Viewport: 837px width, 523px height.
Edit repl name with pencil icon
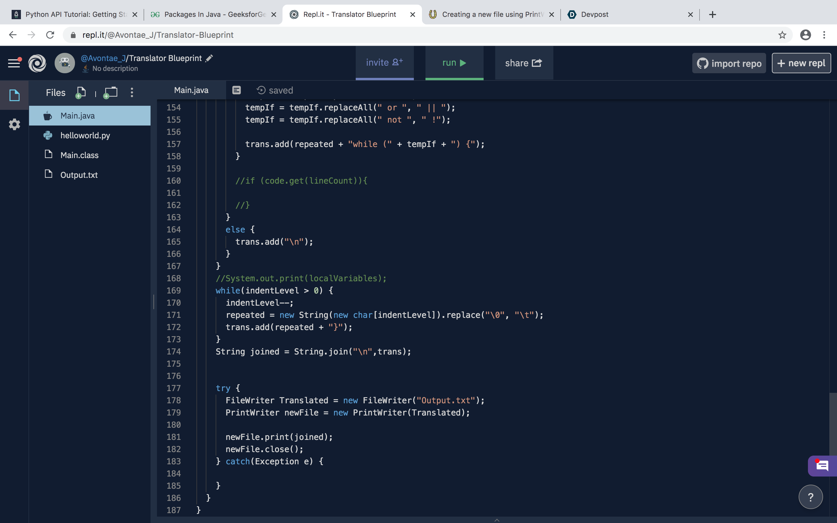(x=209, y=58)
